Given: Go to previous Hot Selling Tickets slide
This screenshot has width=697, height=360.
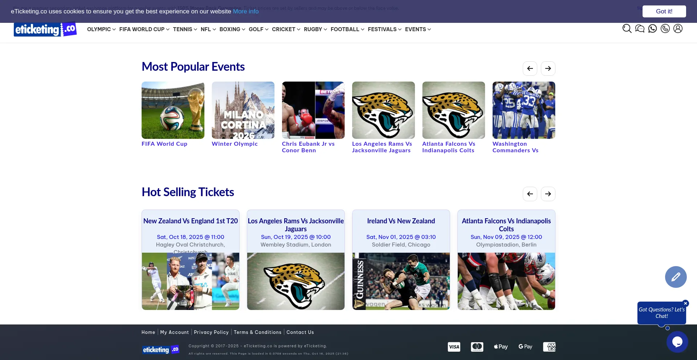Looking at the screenshot, I should pos(530,194).
